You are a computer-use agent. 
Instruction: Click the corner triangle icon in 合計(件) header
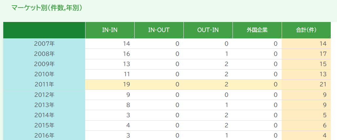click(329, 37)
